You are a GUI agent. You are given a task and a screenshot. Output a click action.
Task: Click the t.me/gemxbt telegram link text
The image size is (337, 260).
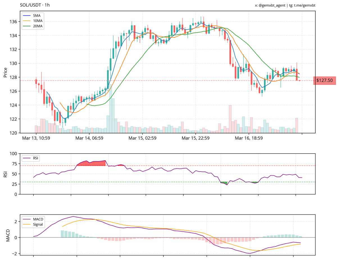click(x=304, y=5)
